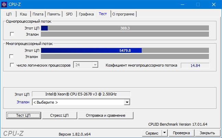Click the Intel Xeon E5-2678 v3 name field
This screenshot has width=222, height=138.
click(x=81, y=94)
